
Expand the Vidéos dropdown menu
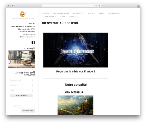pos(91,13)
